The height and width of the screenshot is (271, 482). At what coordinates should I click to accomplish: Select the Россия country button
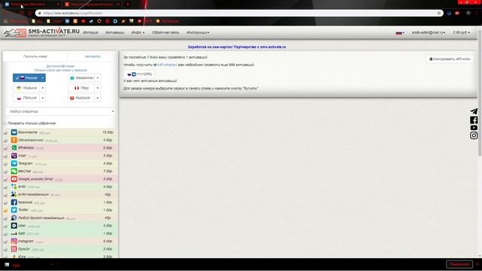click(26, 78)
